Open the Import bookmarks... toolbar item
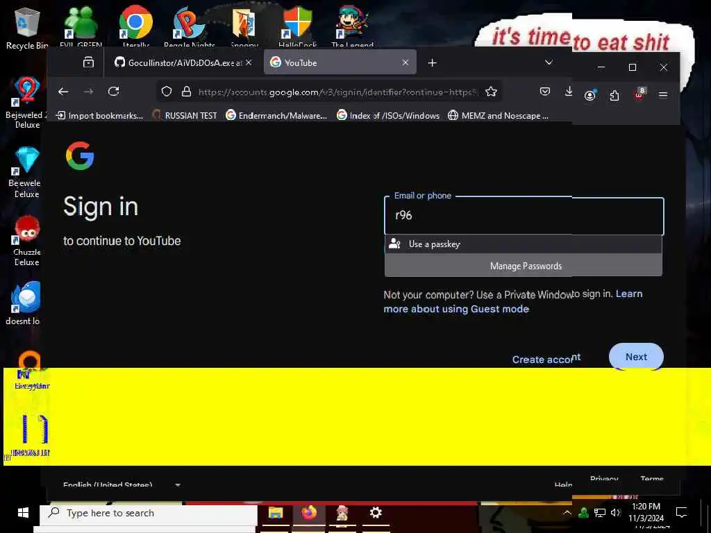 tap(99, 116)
